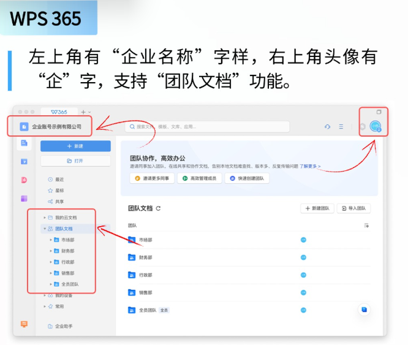Switch to the W365 tab
This screenshot has width=408, height=345.
59,112
